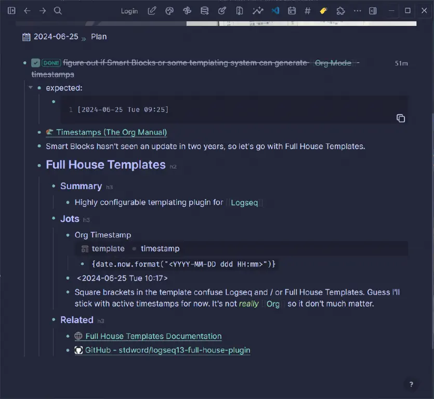Toggle the right sidebar panel
The width and height of the screenshot is (434, 399).
coord(373,11)
